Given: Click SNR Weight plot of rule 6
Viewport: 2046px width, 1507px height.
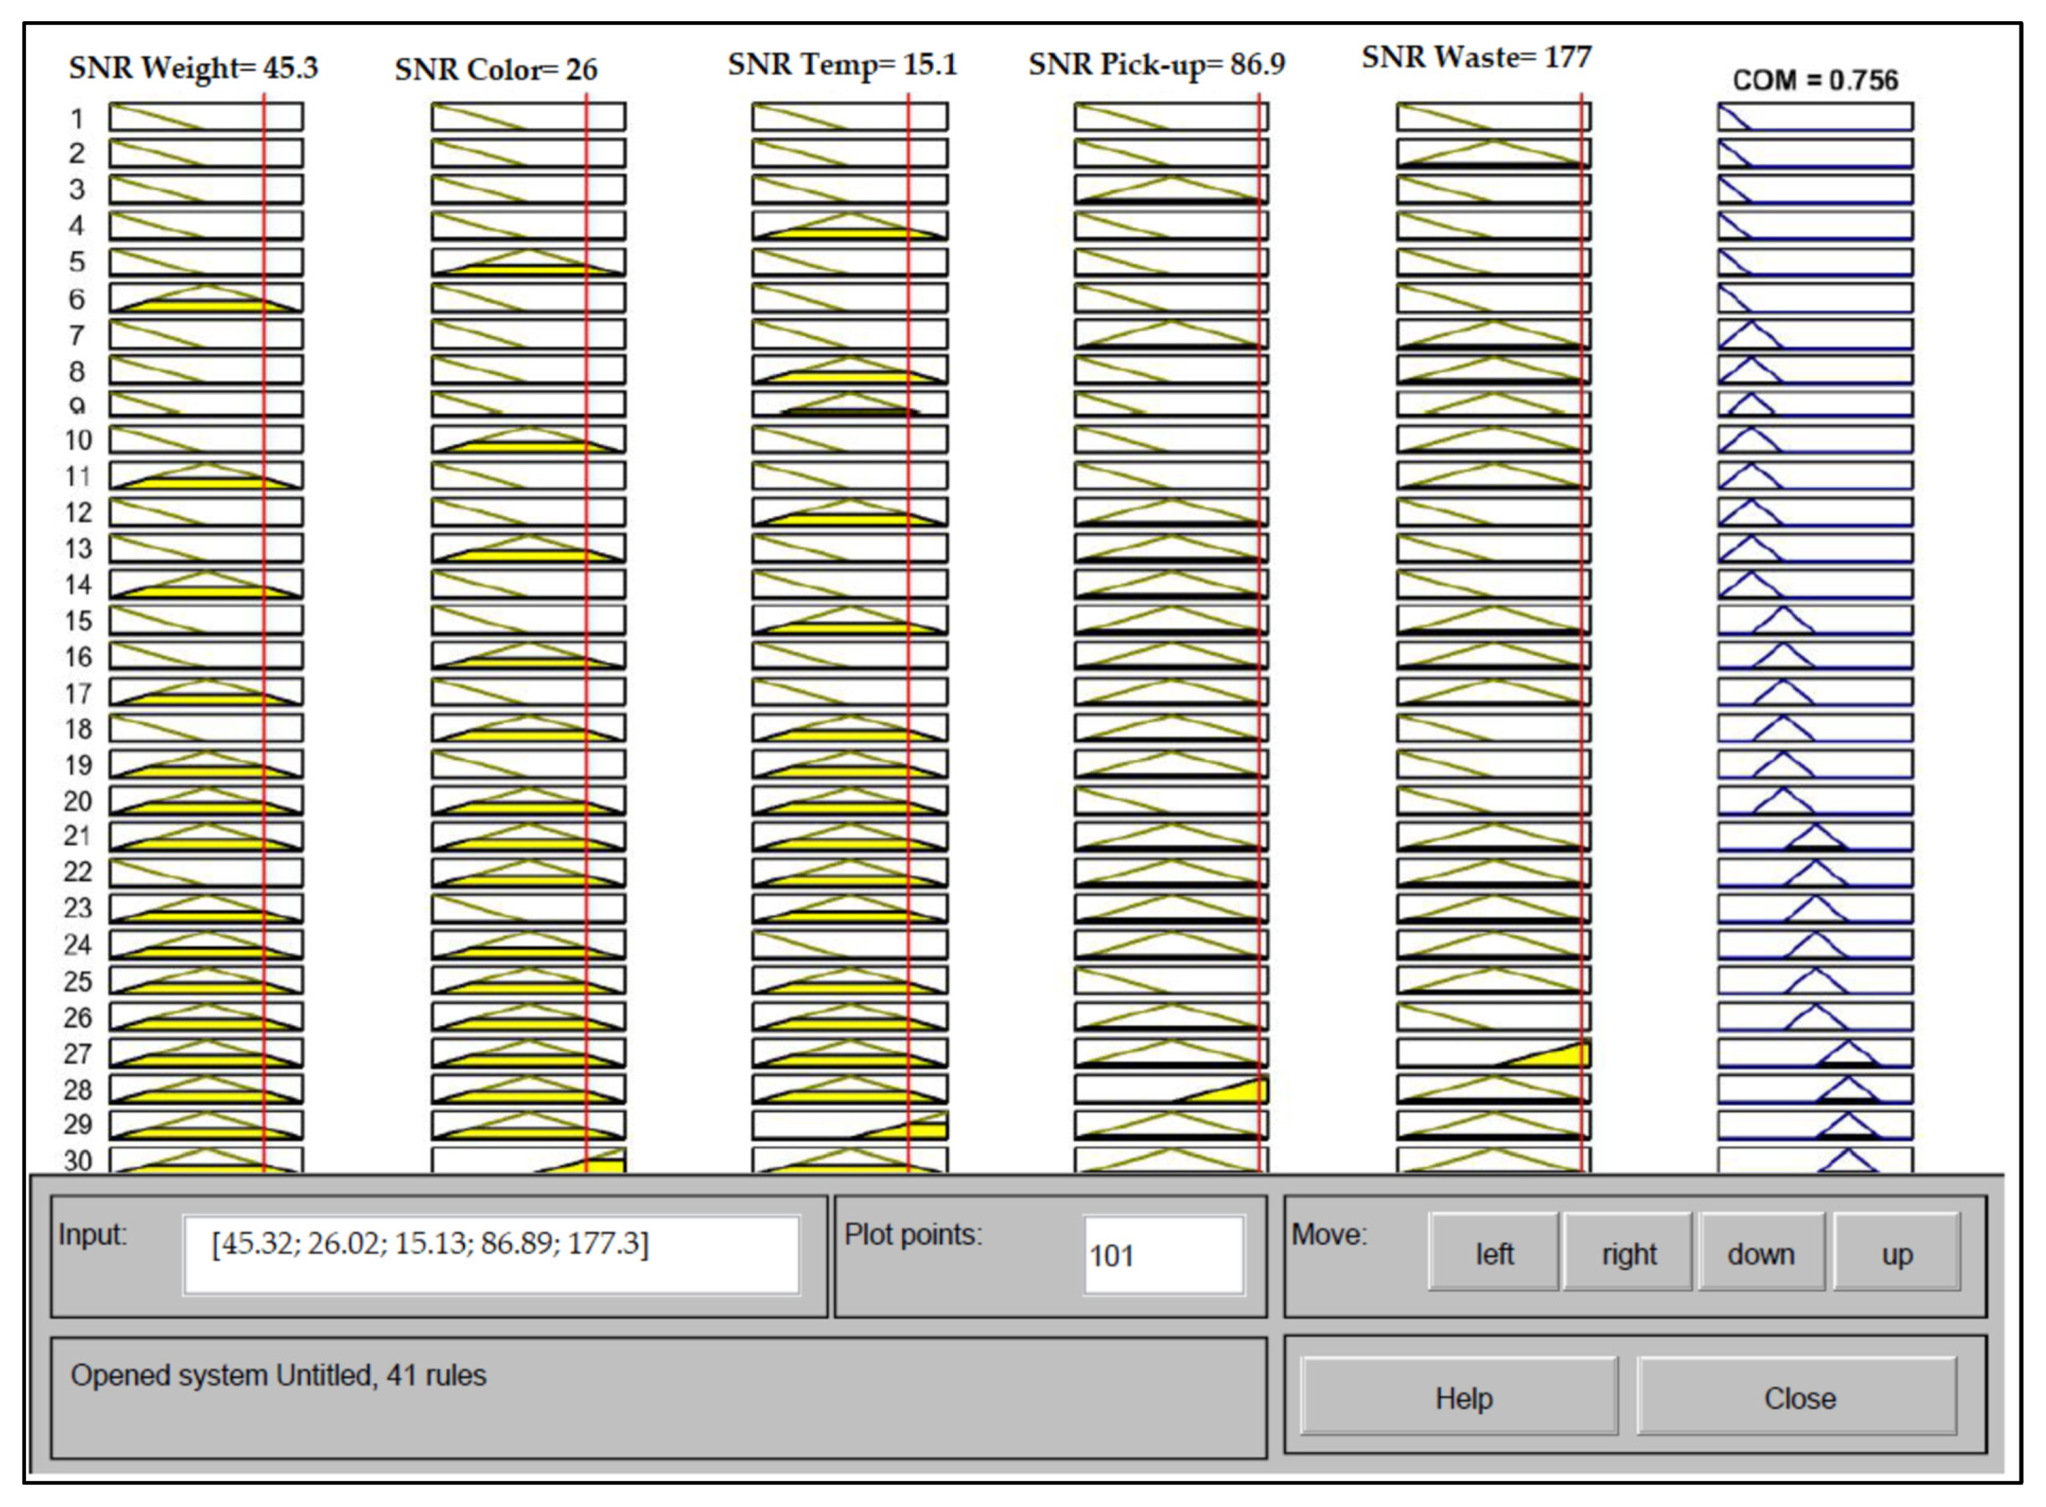Looking at the screenshot, I should [206, 298].
